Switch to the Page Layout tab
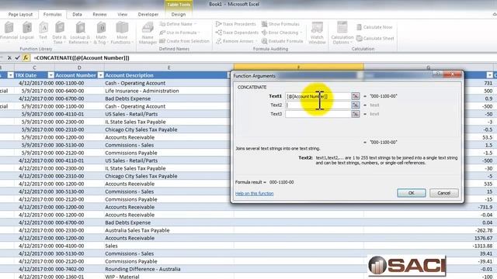This screenshot has height=279, width=497. tap(20, 15)
